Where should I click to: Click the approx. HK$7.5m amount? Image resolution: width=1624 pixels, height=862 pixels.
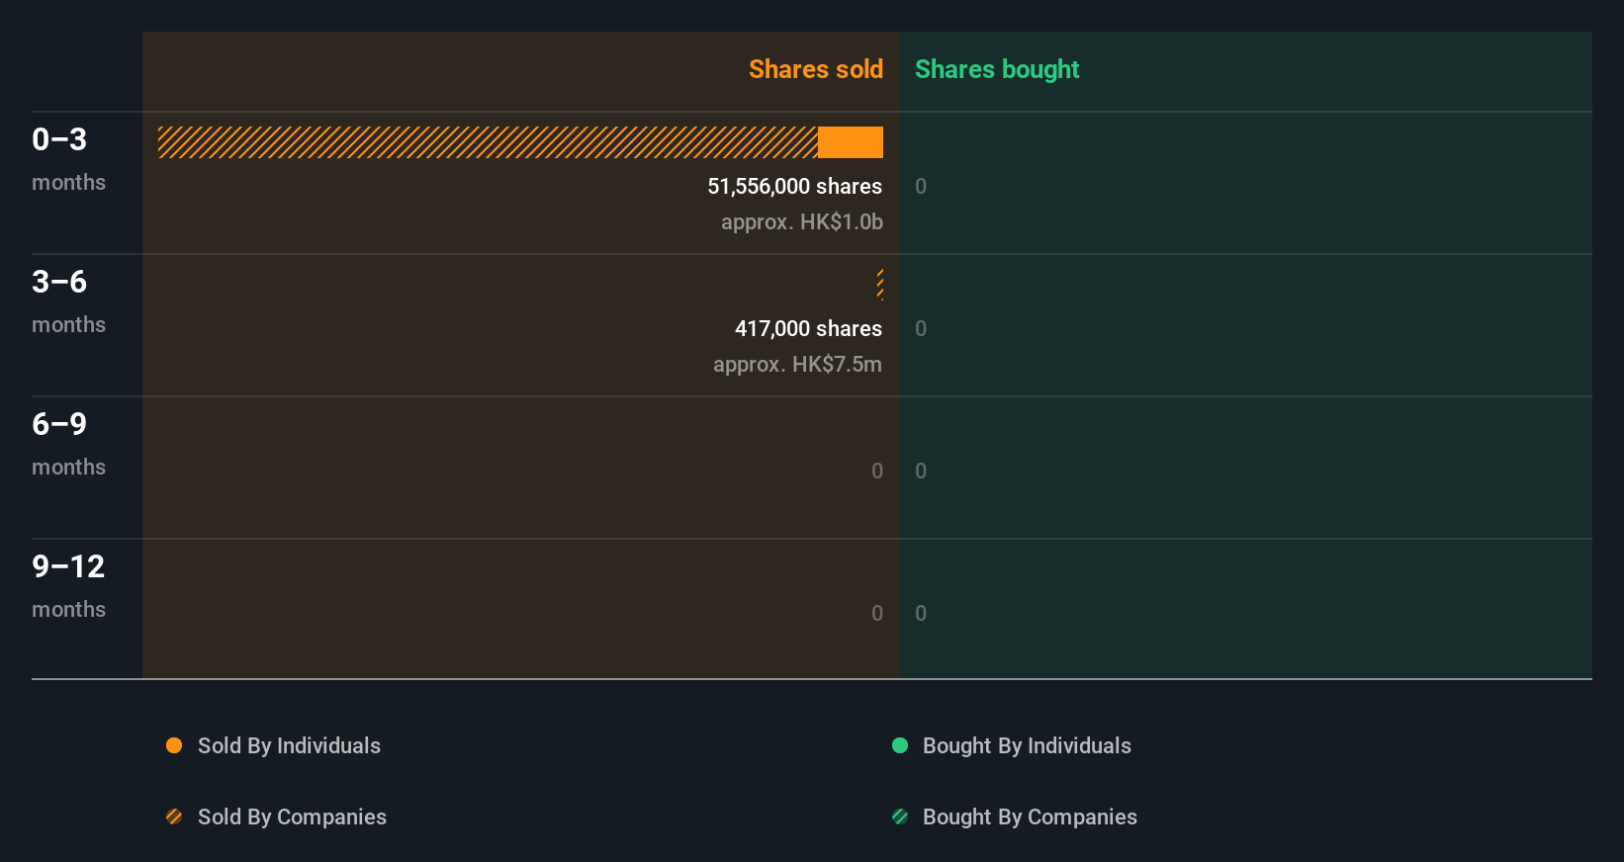[x=797, y=365]
